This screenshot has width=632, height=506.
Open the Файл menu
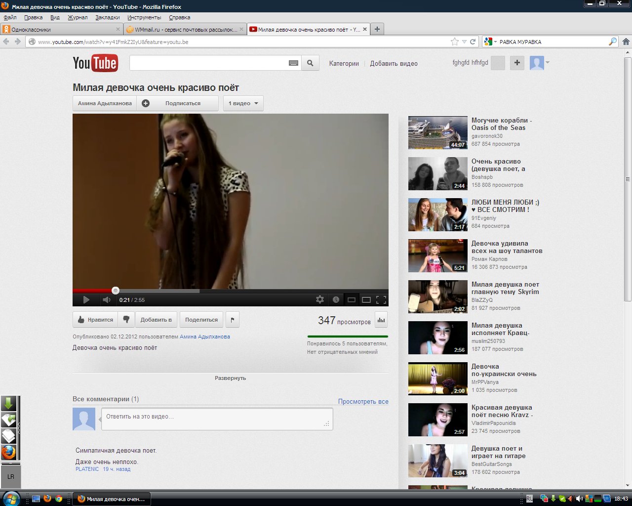(10, 17)
